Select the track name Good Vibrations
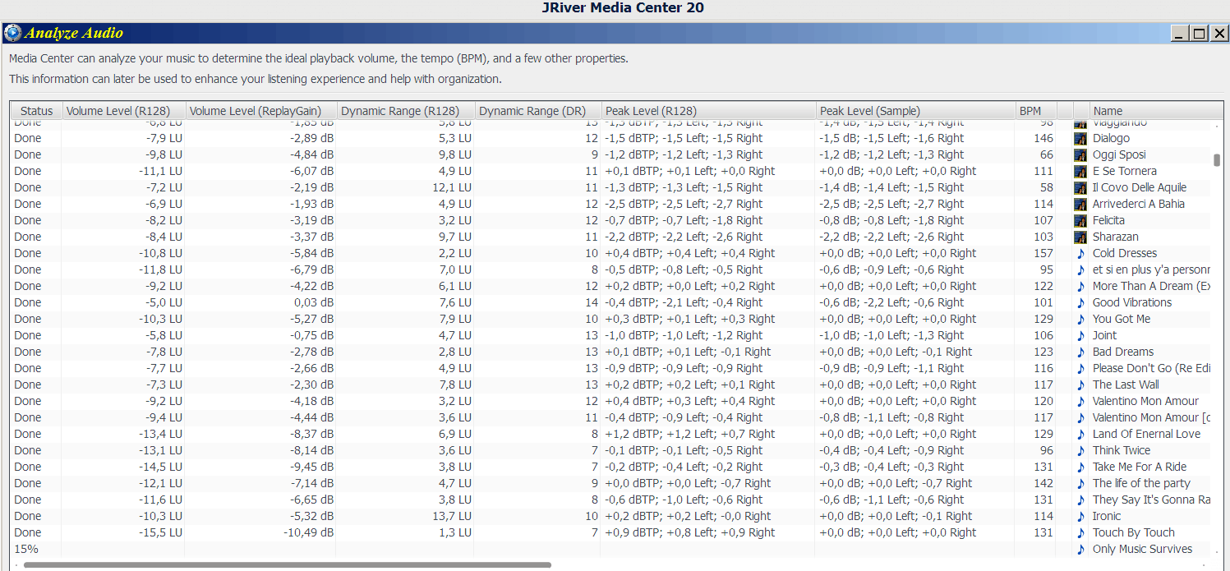This screenshot has width=1230, height=571. pos(1132,302)
